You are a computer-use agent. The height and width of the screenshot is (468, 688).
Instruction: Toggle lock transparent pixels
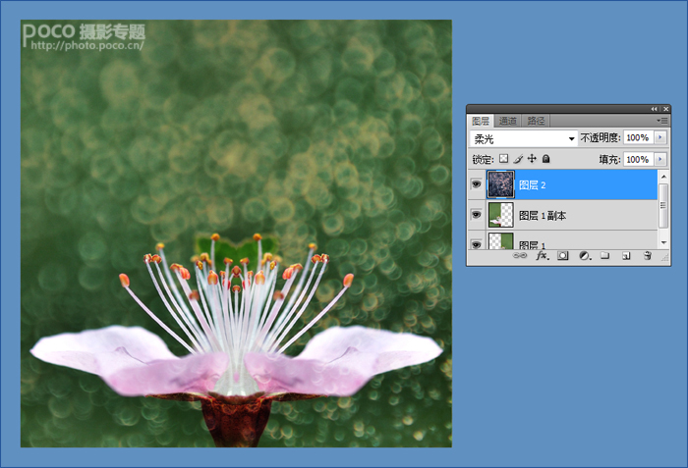pyautogui.click(x=503, y=159)
